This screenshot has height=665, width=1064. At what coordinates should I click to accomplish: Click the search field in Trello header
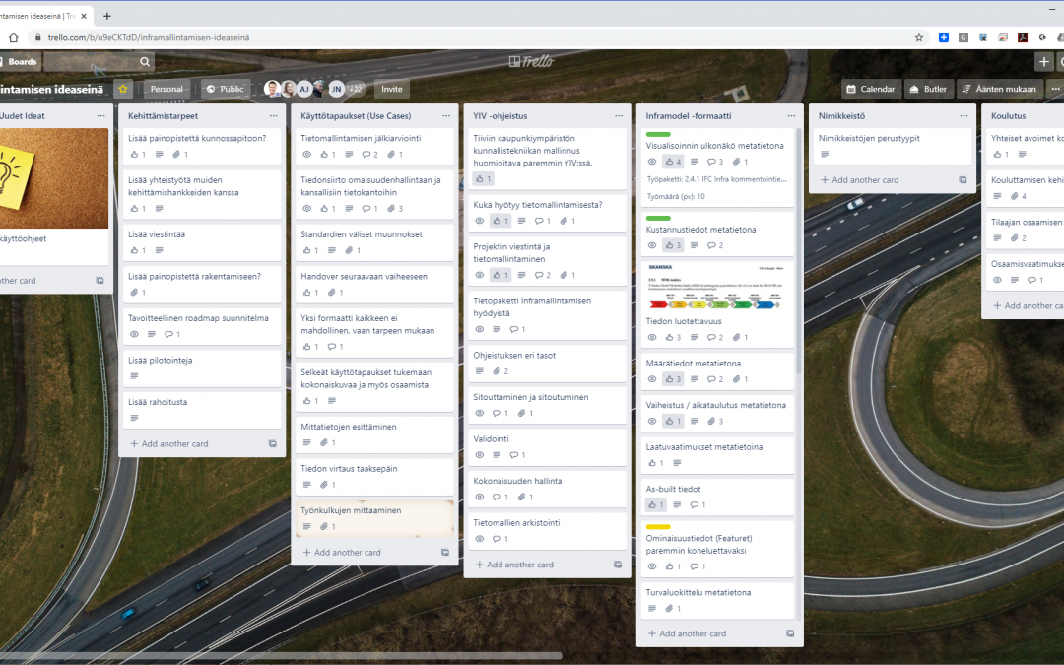coord(99,62)
